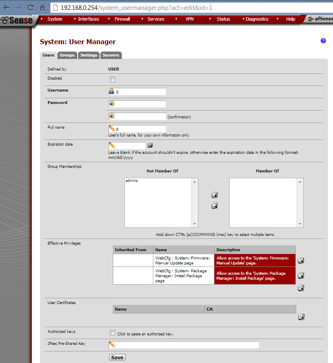Delete the Firmware Manual Update privilege
The image size is (333, 363).
pyautogui.click(x=301, y=260)
